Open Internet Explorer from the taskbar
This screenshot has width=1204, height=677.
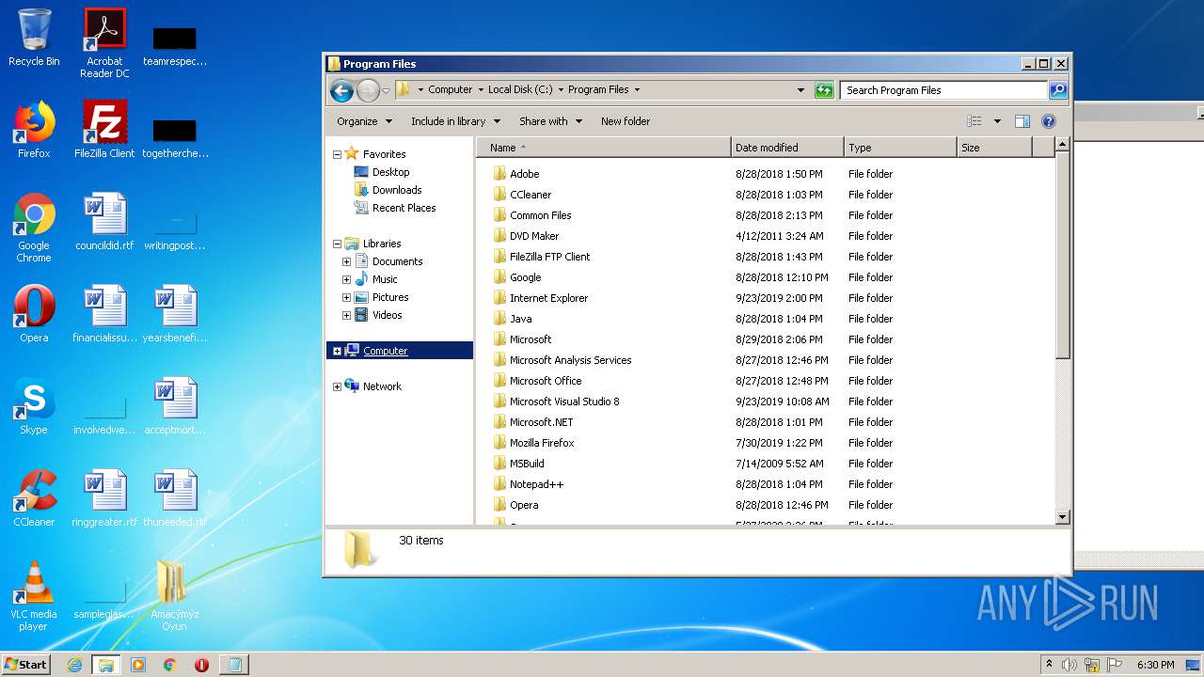pos(75,665)
